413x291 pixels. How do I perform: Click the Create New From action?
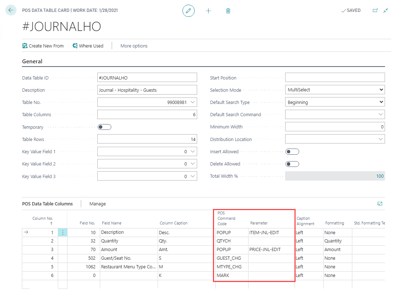point(43,46)
